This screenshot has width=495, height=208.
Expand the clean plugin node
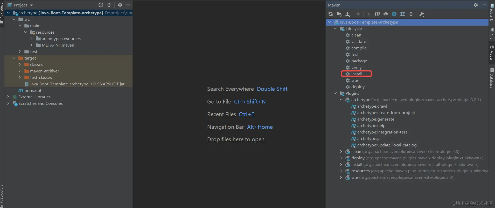click(x=341, y=151)
